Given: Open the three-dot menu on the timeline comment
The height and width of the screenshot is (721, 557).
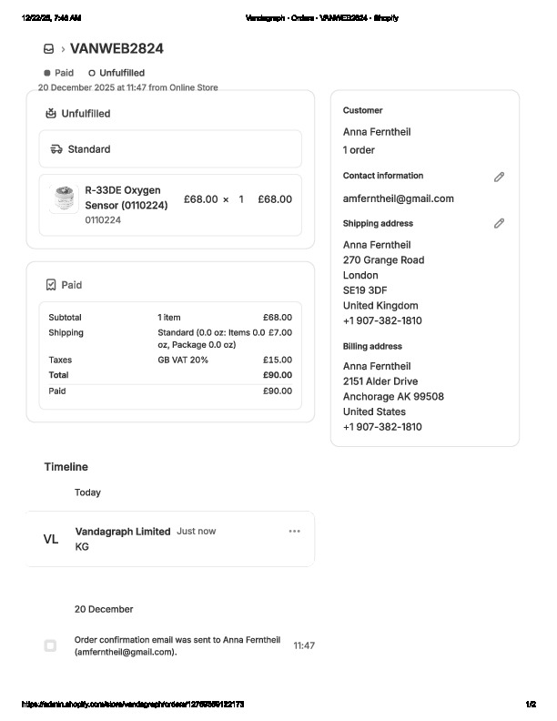Looking at the screenshot, I should [294, 532].
